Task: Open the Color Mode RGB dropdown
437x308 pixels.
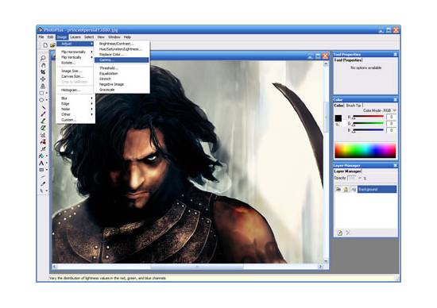Action: point(394,110)
